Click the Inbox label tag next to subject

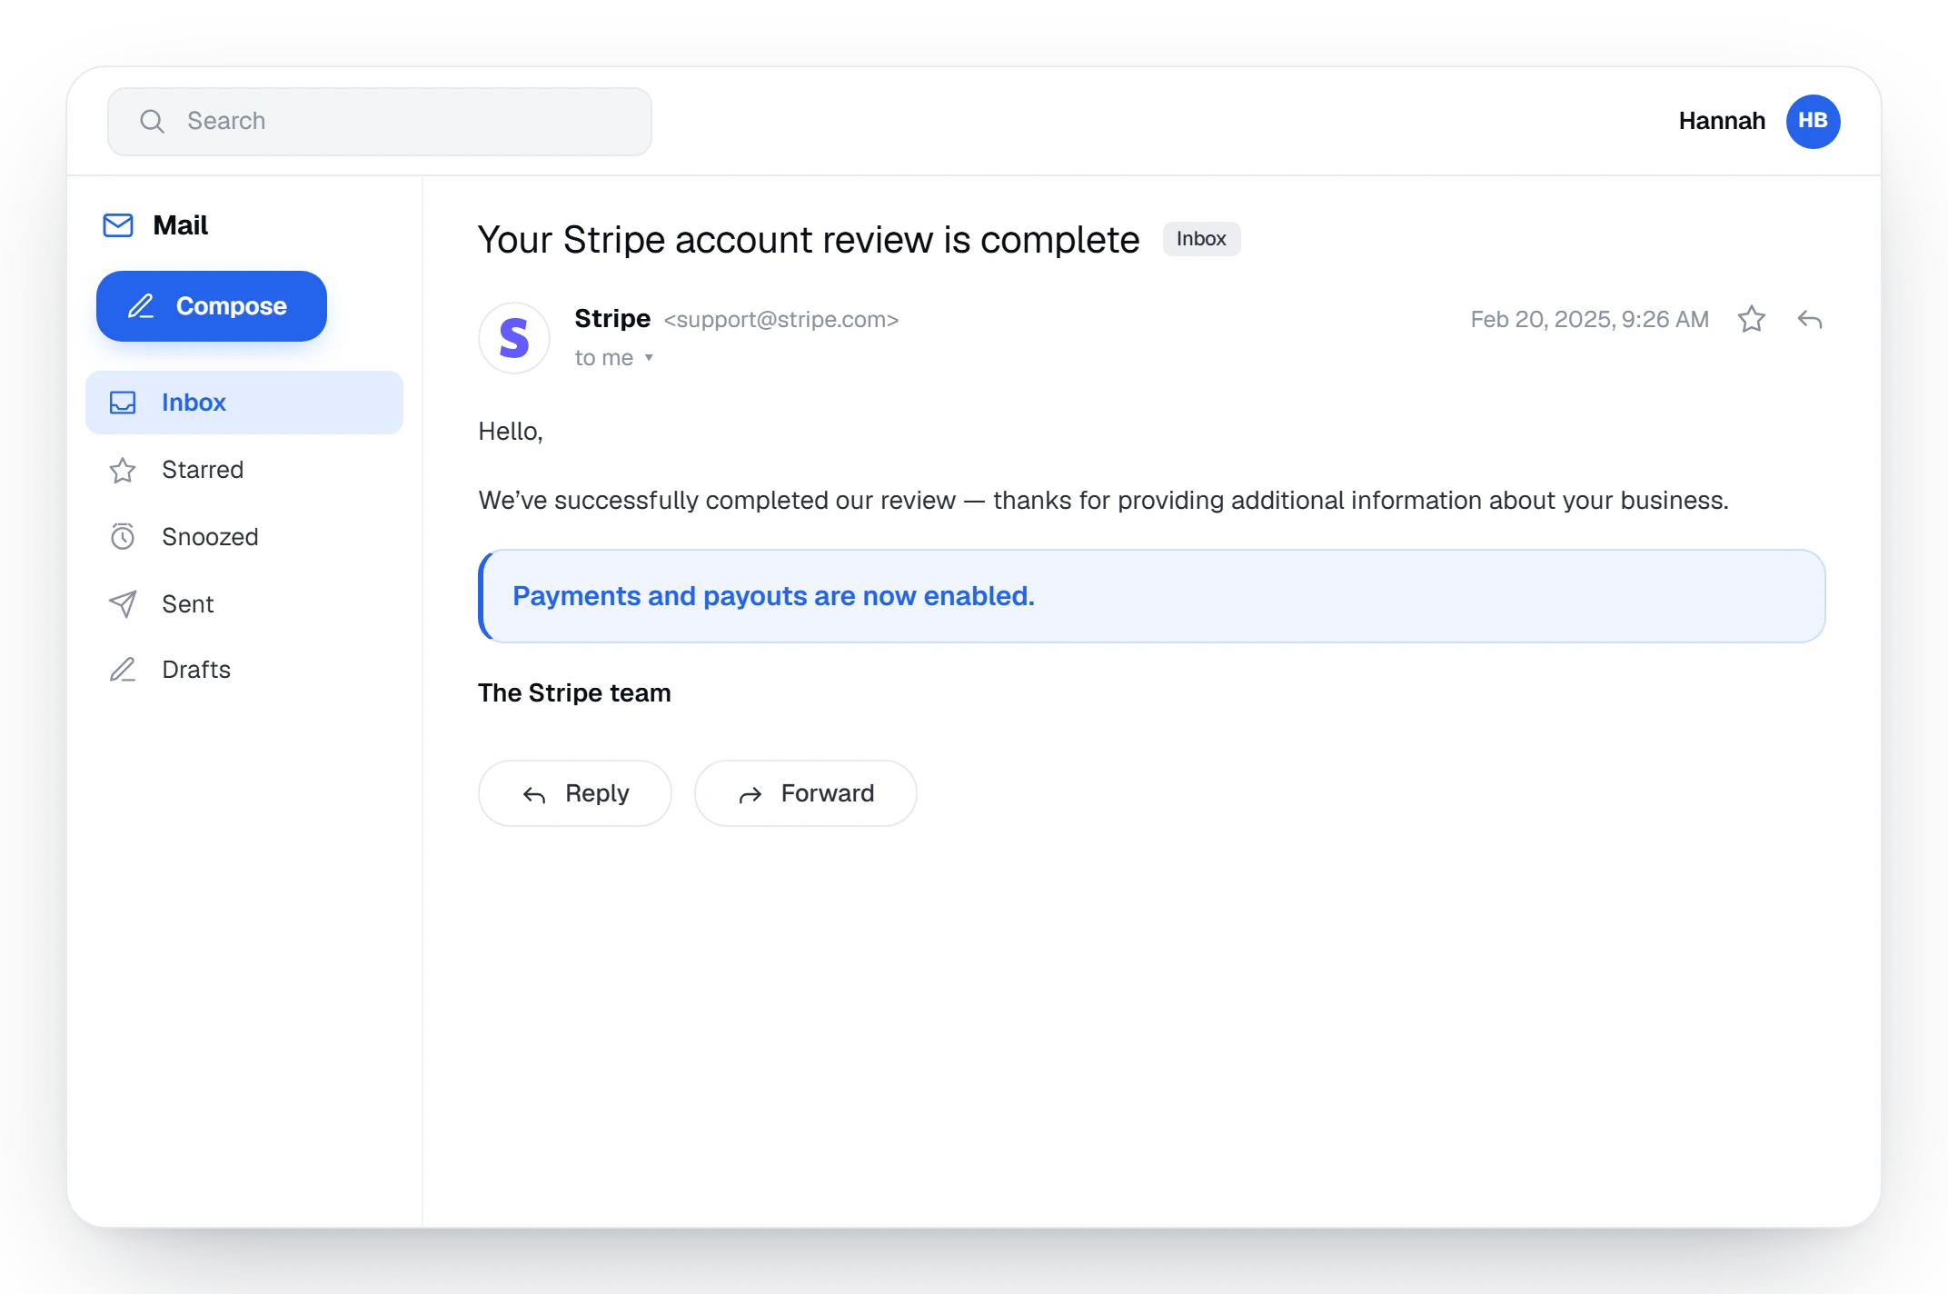coord(1201,239)
